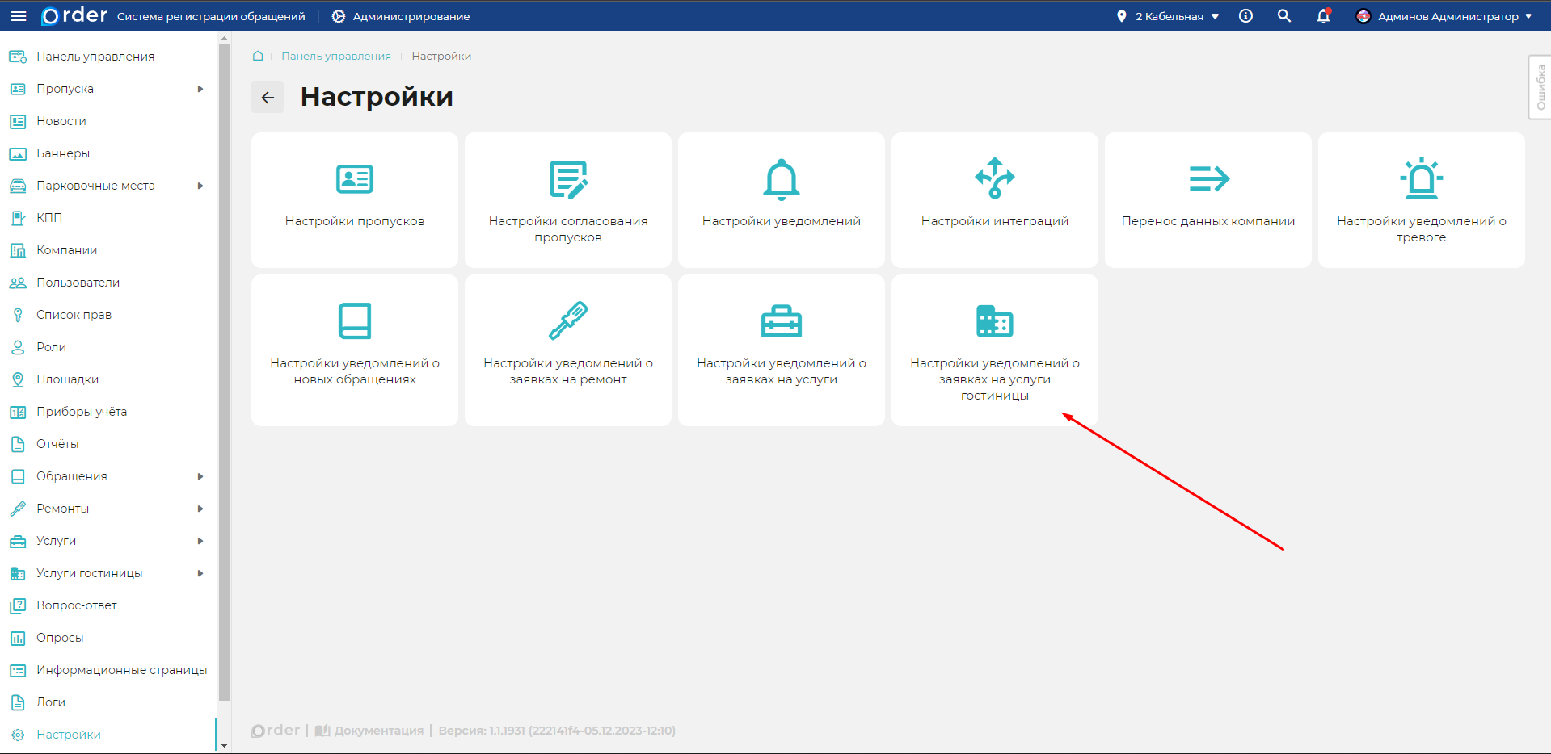The image size is (1551, 754).
Task: Open alarm notification settings icon
Action: click(x=1421, y=178)
